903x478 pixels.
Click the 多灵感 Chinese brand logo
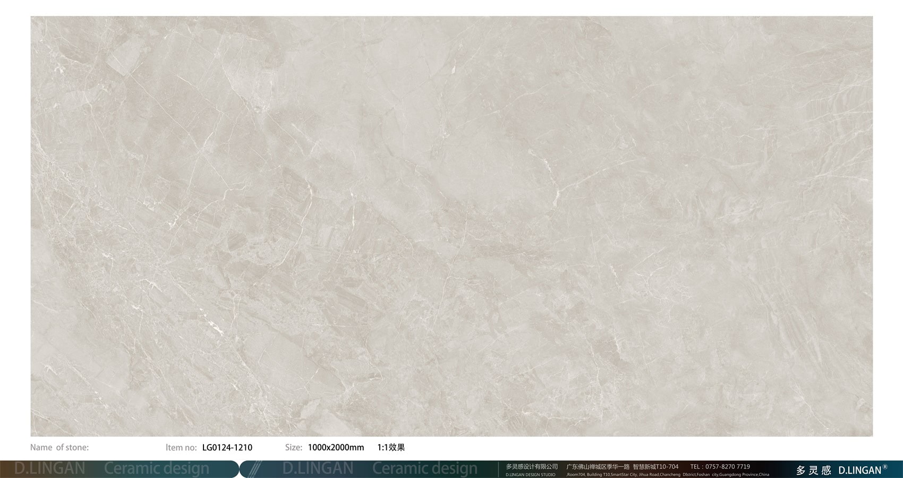813,470
